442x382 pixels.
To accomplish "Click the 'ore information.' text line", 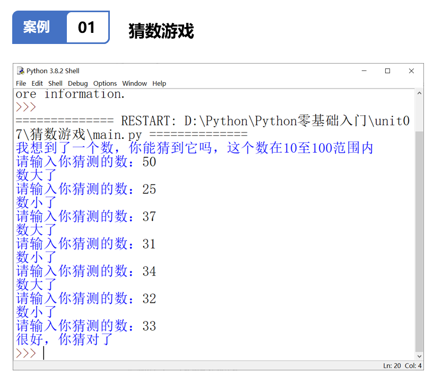I will coord(70,94).
